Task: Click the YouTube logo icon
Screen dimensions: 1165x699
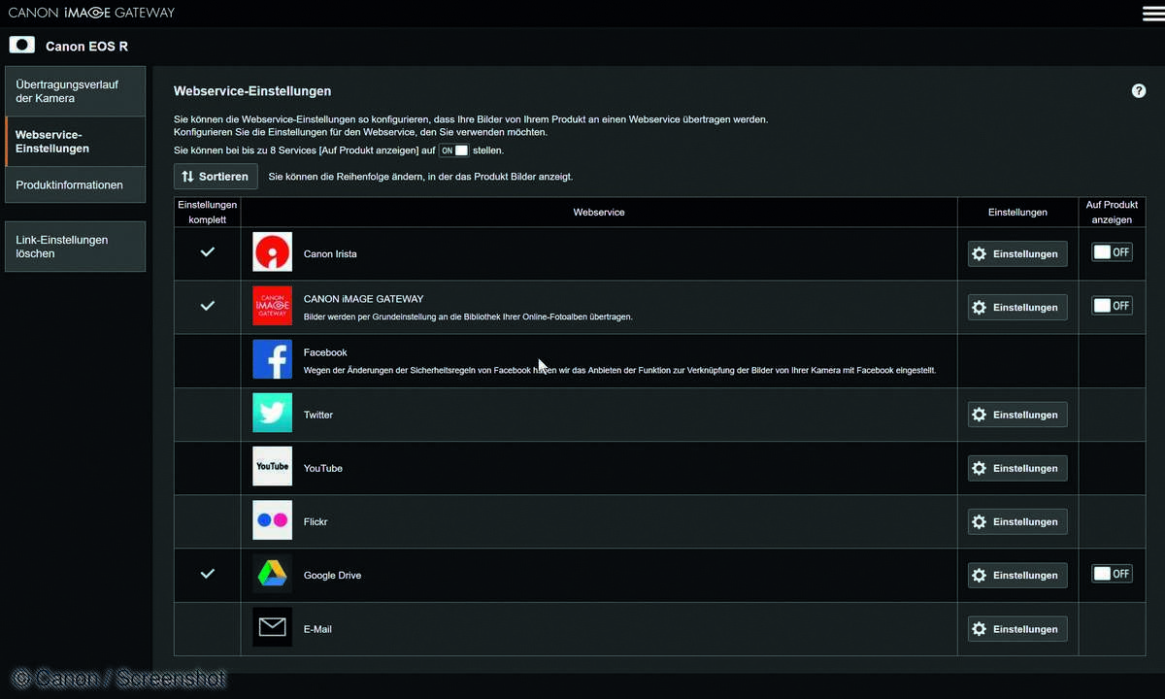Action: tap(272, 466)
